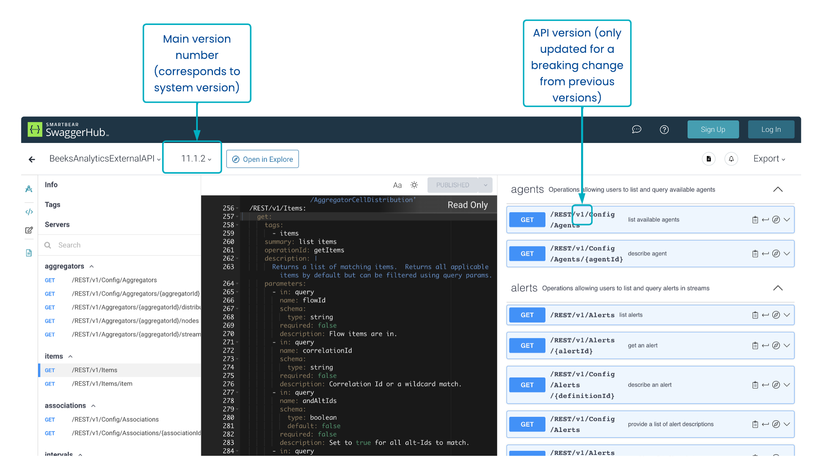Open GET /REST/v1/Config/Associations in sidebar
The width and height of the screenshot is (819, 475).
tap(120, 419)
